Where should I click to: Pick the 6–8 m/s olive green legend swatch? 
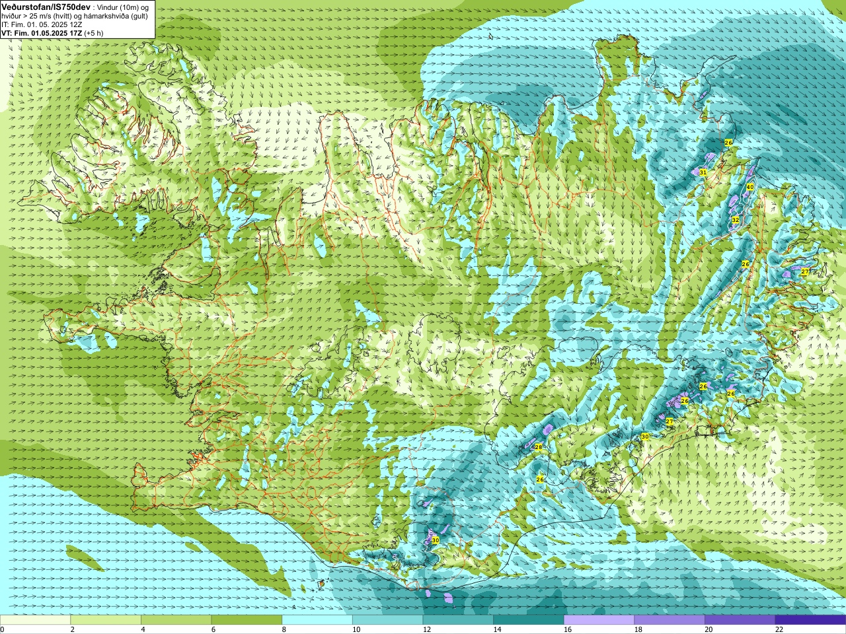pos(247,620)
